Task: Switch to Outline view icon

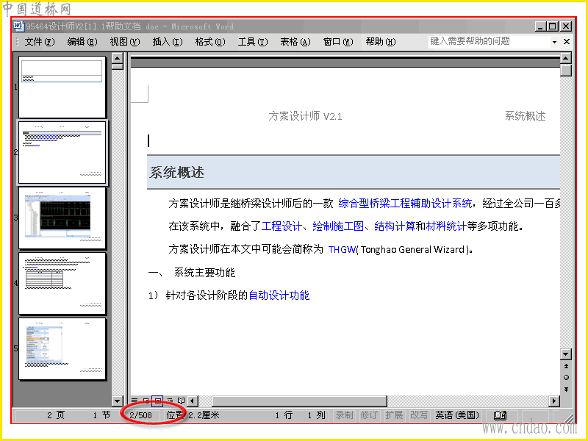Action: 170,401
